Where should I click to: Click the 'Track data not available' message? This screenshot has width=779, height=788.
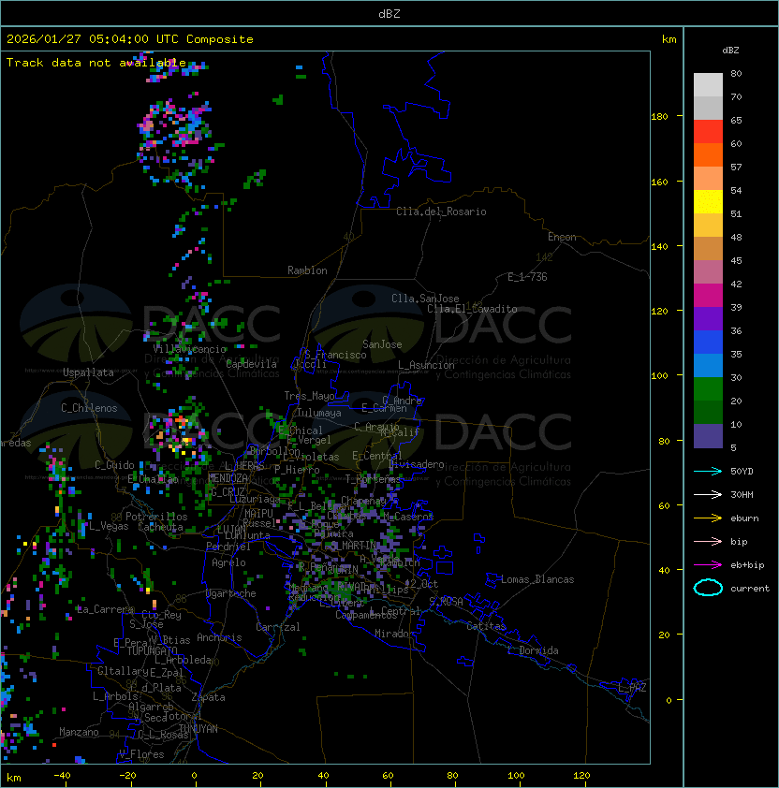click(96, 63)
